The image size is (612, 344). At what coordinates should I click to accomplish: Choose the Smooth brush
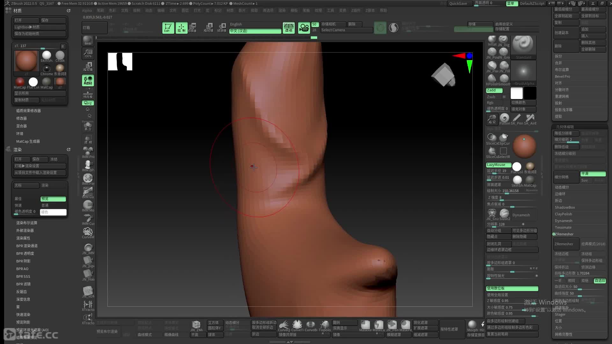pos(504,80)
